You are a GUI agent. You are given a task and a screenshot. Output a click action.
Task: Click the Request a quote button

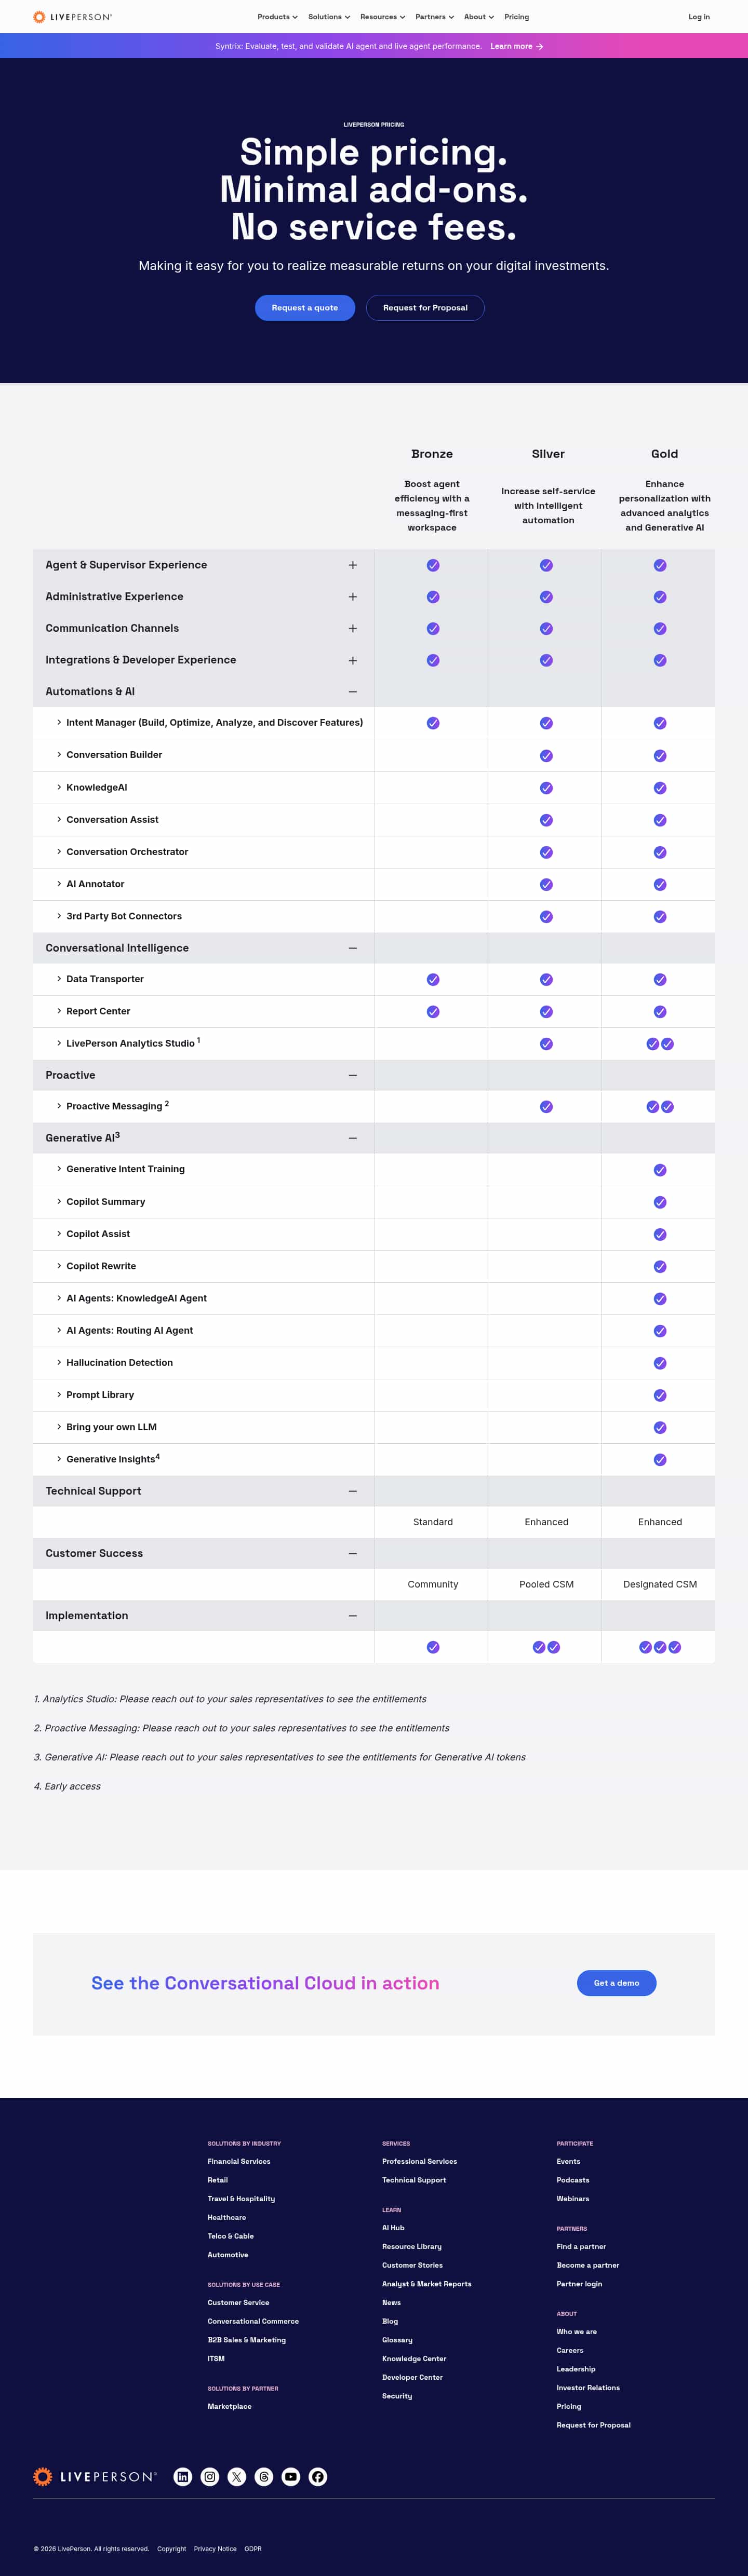pyautogui.click(x=305, y=308)
